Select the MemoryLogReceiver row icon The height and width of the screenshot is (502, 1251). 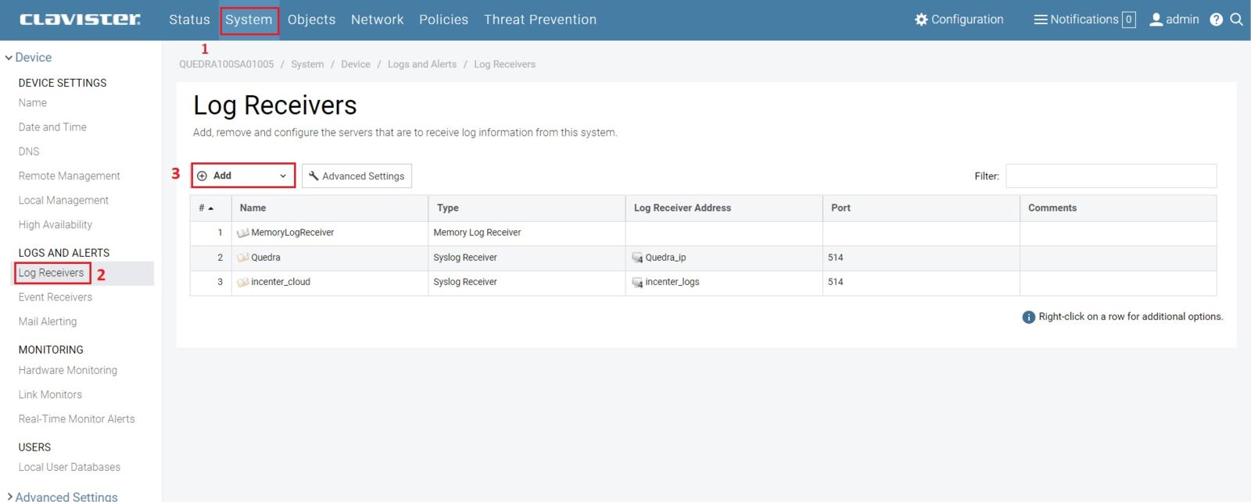pos(243,233)
